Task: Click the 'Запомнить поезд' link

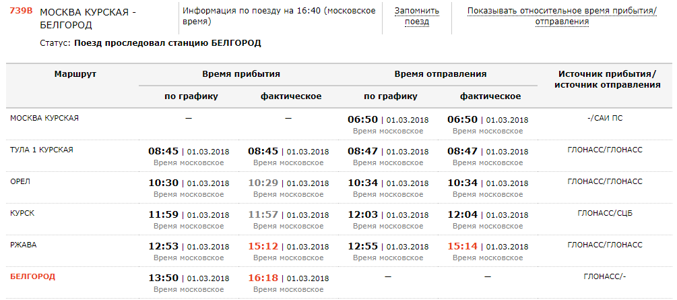Action: click(416, 16)
